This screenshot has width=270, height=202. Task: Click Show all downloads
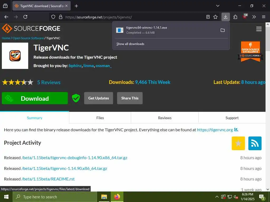coord(130,44)
